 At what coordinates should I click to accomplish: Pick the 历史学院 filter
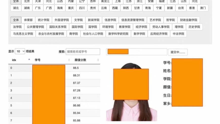(x=194, y=27)
